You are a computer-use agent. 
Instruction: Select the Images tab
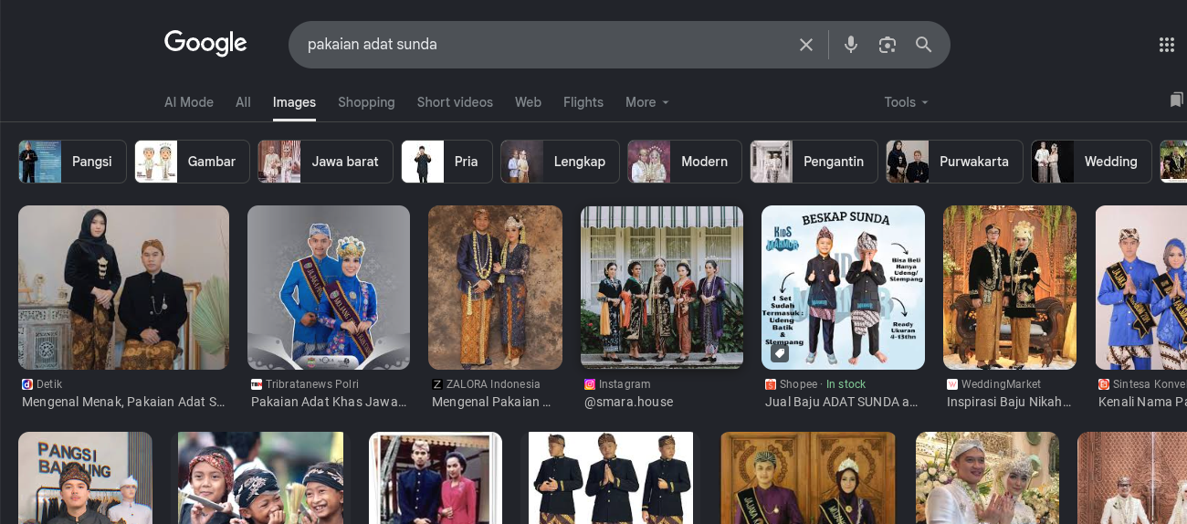click(x=294, y=102)
